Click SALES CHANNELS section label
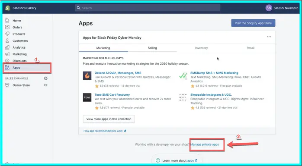Screen dimensions: 302x166 click(x=16, y=78)
